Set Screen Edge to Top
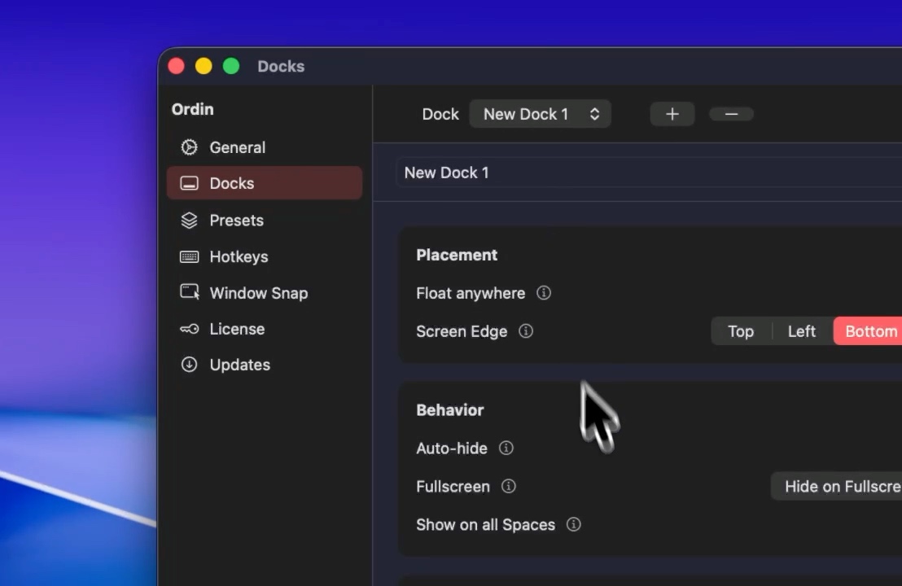Screen dimensions: 902x586 click(741, 331)
